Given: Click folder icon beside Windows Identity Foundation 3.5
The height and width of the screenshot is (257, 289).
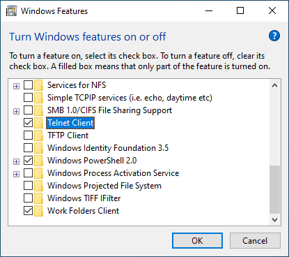Looking at the screenshot, I should point(38,148).
